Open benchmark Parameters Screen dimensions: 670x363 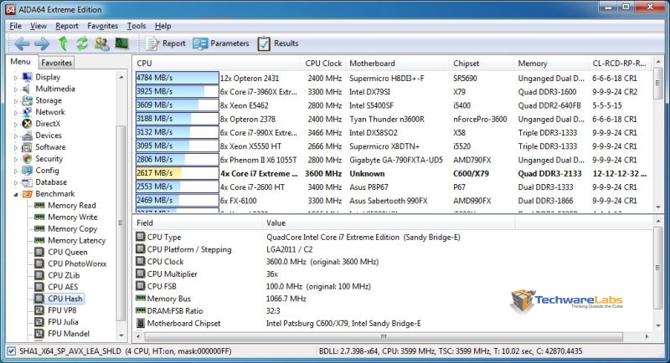(x=220, y=43)
